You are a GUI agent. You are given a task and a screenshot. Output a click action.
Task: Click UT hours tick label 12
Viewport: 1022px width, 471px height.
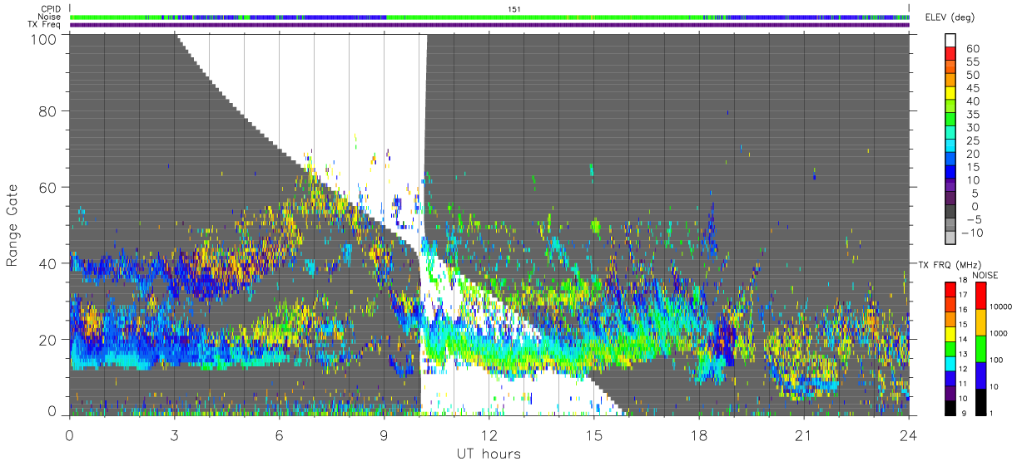point(489,434)
